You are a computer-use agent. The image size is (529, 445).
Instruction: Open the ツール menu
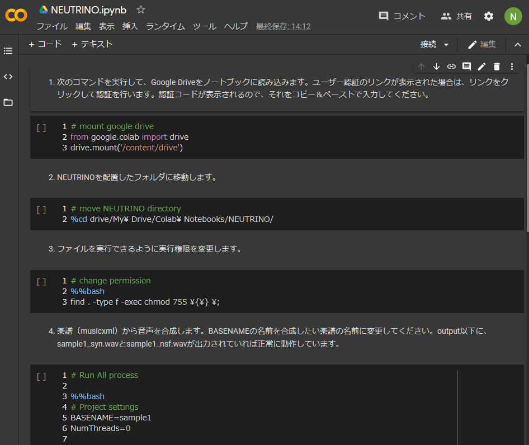pos(205,26)
